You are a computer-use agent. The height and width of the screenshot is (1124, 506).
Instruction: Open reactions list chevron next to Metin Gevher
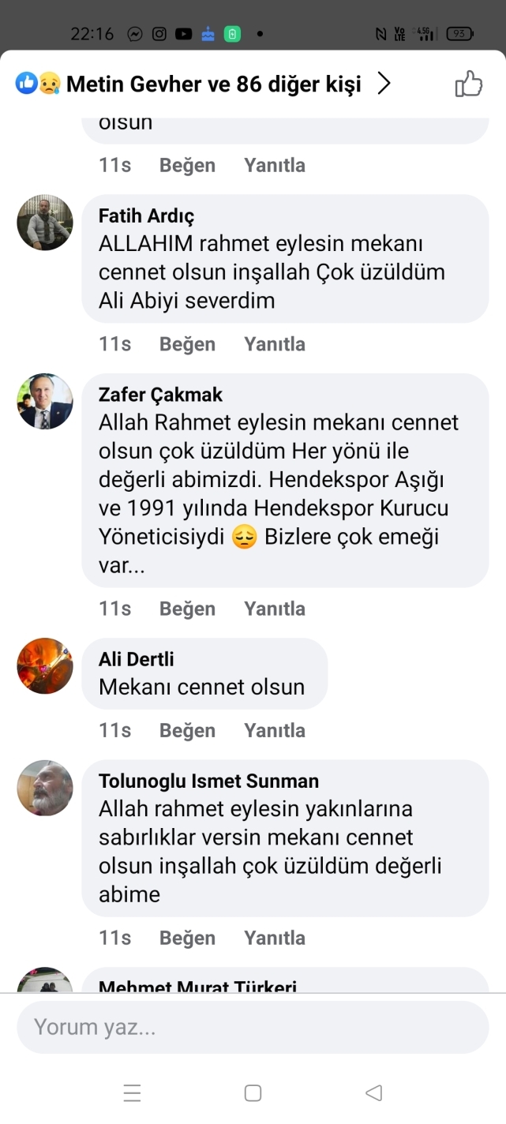(x=384, y=84)
